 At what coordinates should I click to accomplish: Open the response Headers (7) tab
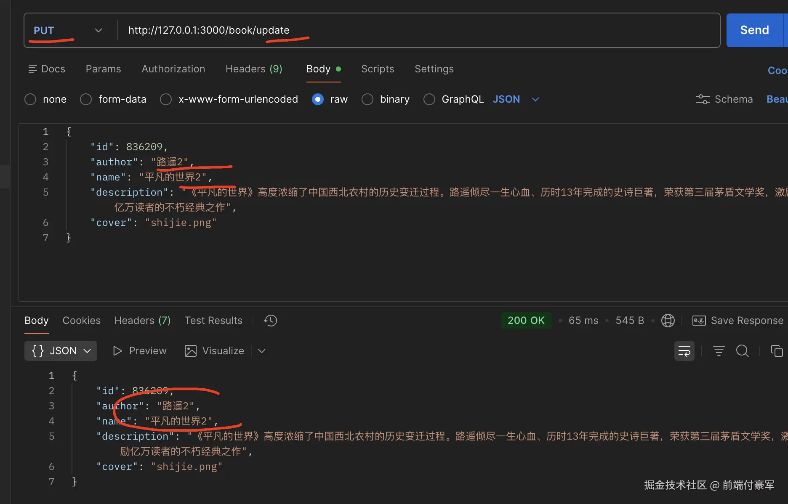(143, 321)
